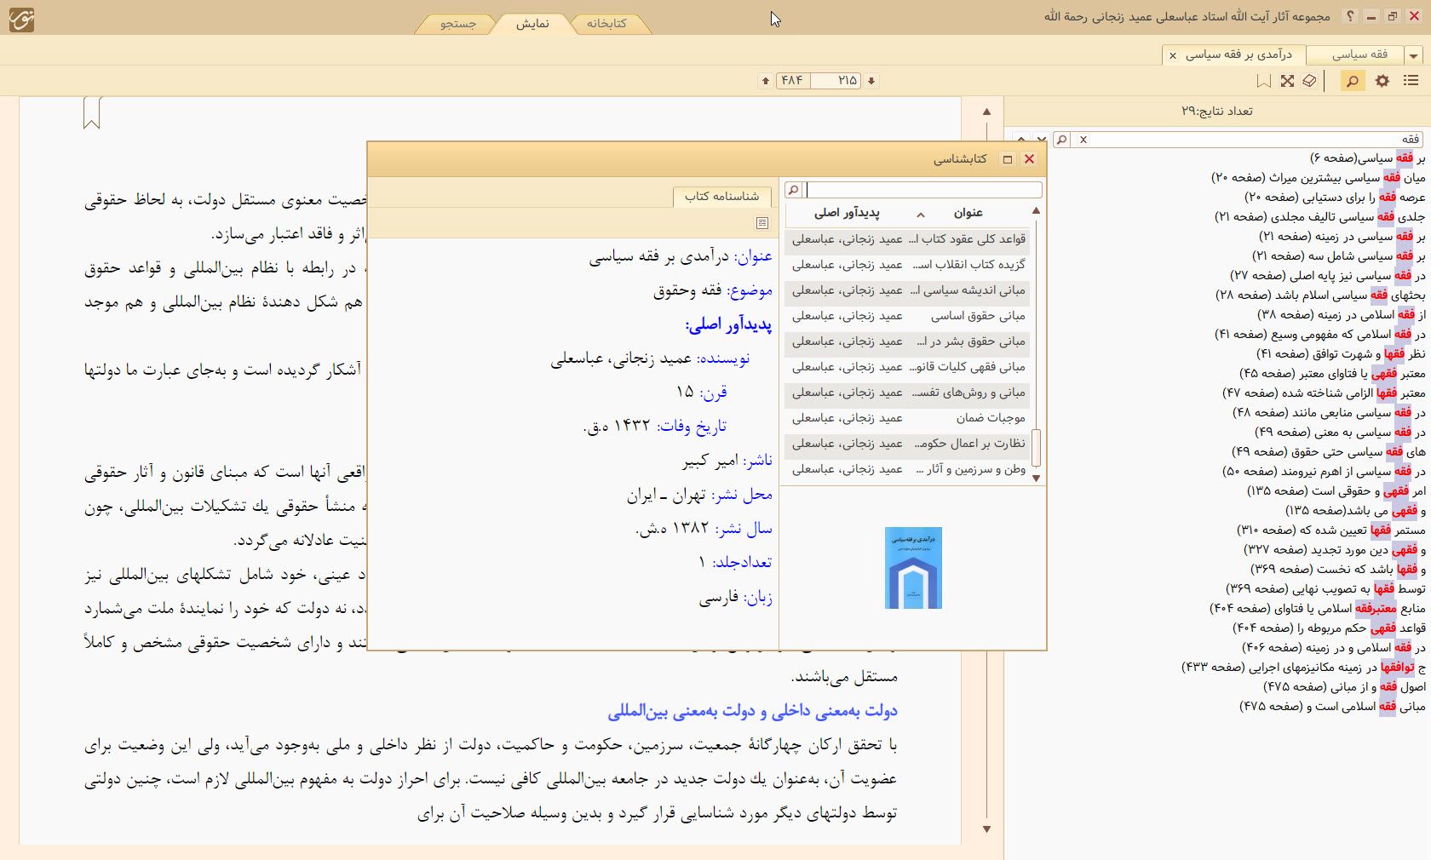Viewport: 1431px width, 860px height.
Task: Select the فقه سیاسی document tab
Action: tap(1359, 54)
